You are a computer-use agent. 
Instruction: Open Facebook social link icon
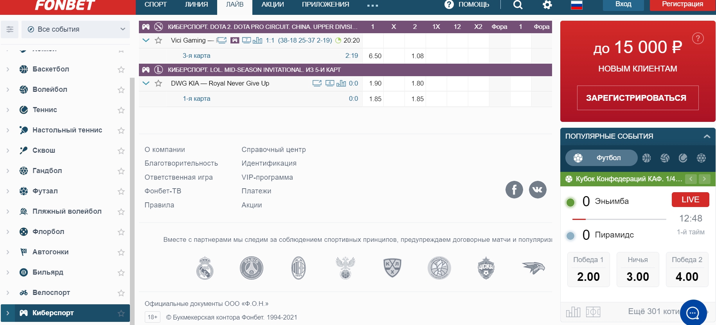[514, 190]
